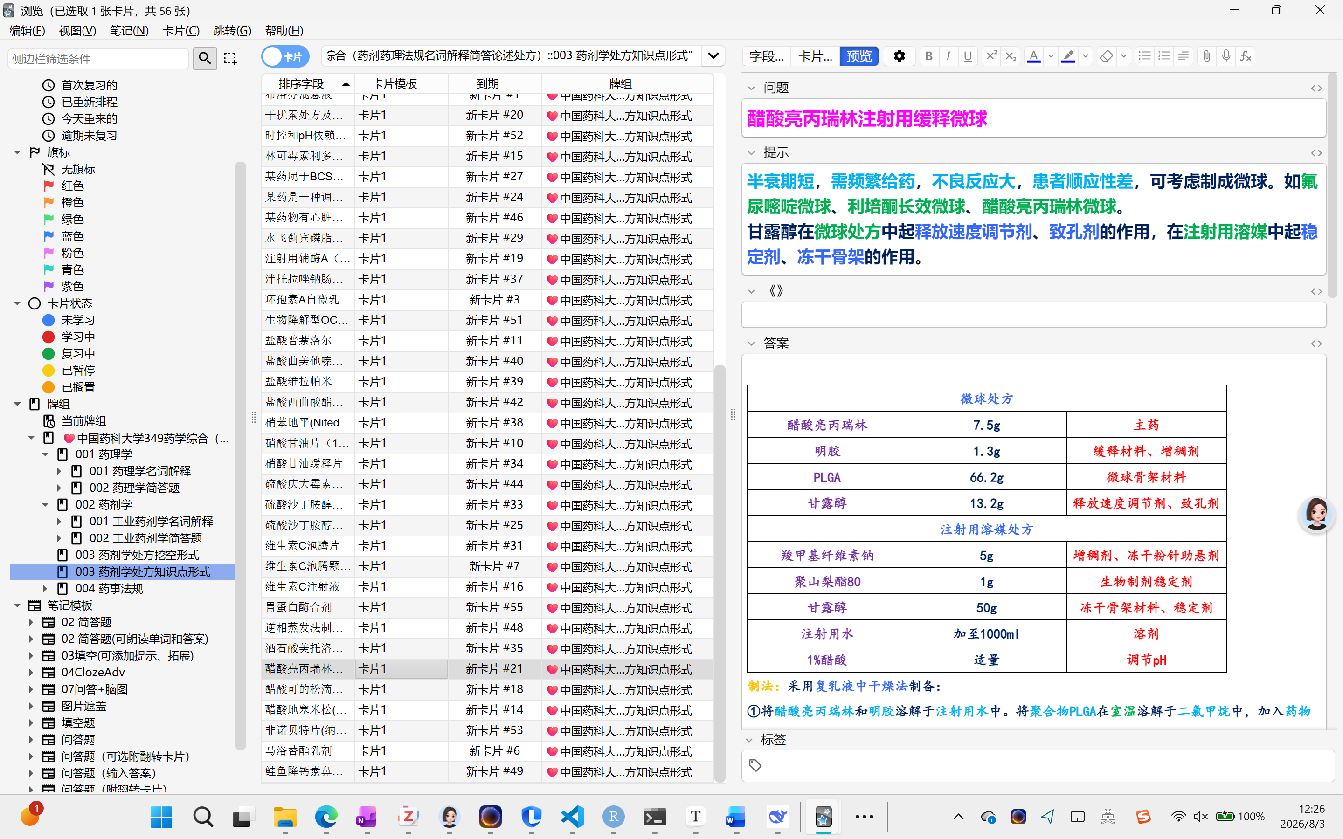1343x839 pixels.
Task: Attach a file with paperclip icon
Action: pos(1206,56)
